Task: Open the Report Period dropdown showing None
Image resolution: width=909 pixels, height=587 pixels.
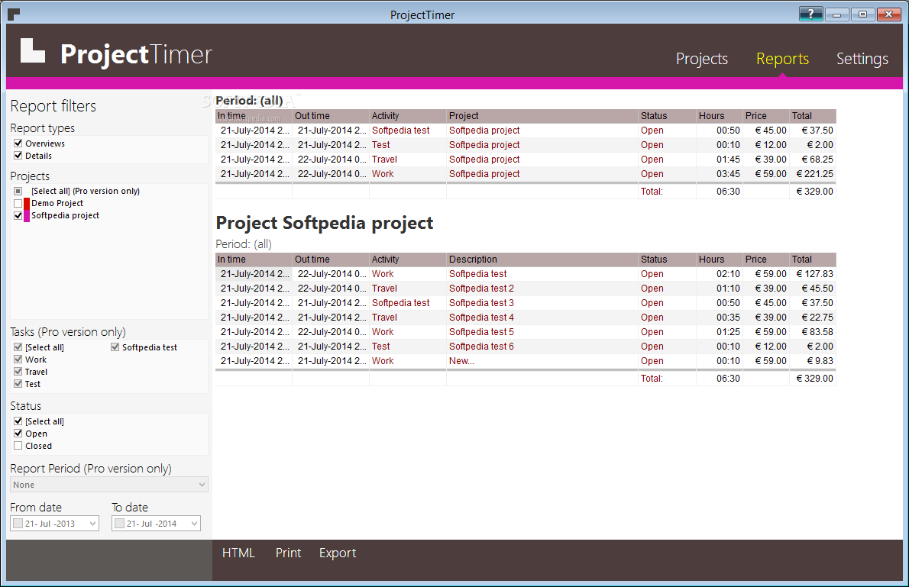Action: coord(109,485)
